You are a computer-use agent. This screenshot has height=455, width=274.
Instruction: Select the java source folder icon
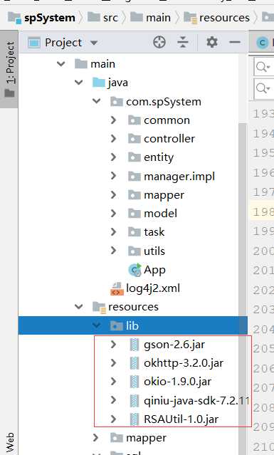pyautogui.click(x=99, y=83)
